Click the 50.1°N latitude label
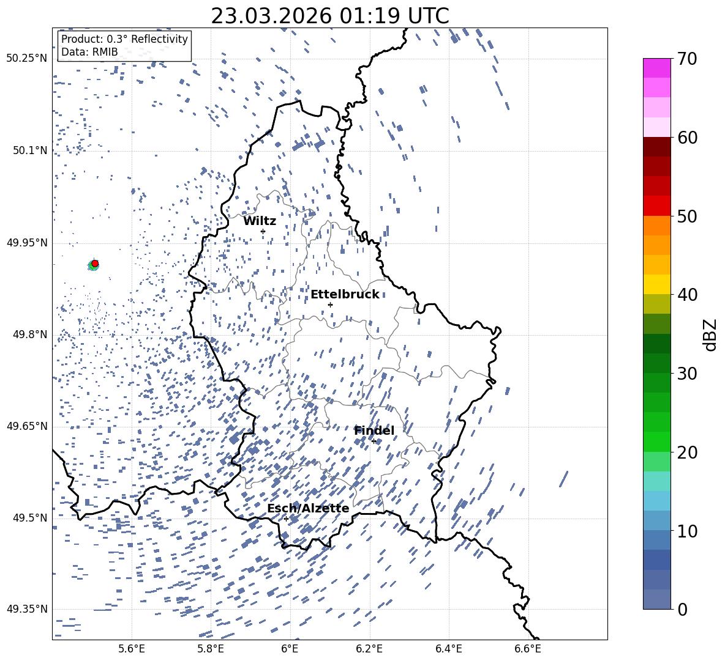 tap(30, 150)
